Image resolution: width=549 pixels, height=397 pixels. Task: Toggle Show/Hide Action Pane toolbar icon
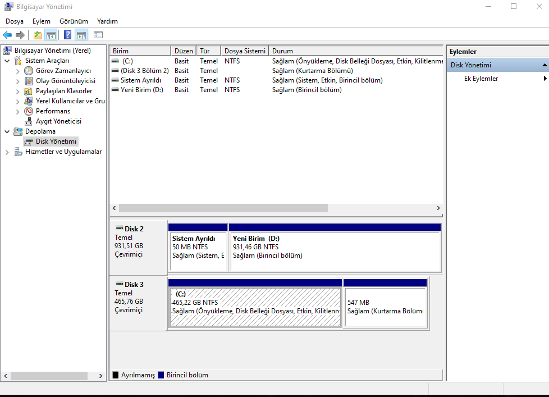81,35
